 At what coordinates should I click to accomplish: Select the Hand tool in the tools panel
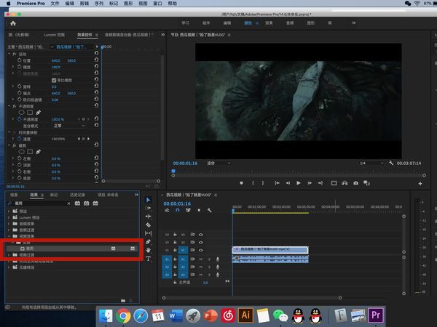[x=149, y=250]
